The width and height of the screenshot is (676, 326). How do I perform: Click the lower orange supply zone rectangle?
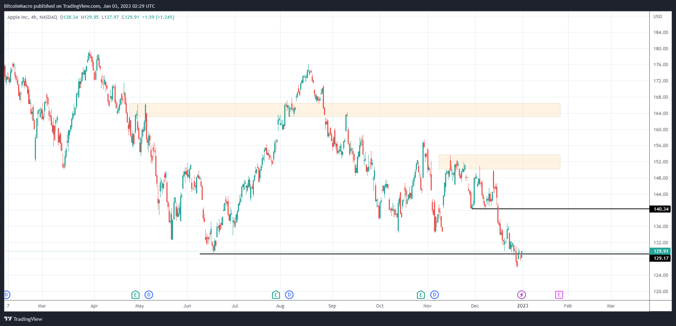coord(499,162)
